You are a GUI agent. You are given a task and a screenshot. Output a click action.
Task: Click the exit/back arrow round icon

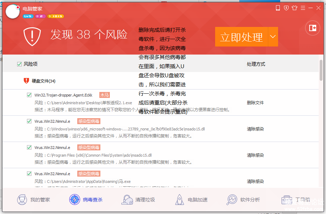pos(312,28)
